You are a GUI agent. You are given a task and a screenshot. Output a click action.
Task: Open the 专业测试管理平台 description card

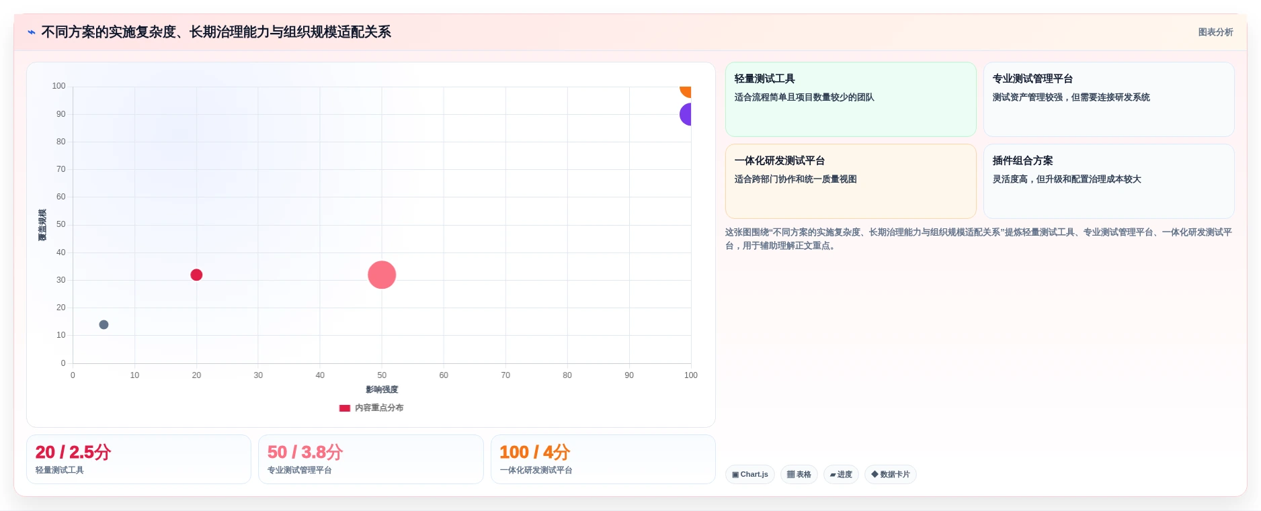(x=1108, y=99)
